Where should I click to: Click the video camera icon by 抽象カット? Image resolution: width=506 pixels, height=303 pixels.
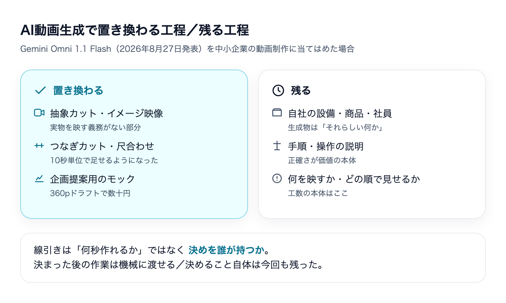[x=39, y=113]
